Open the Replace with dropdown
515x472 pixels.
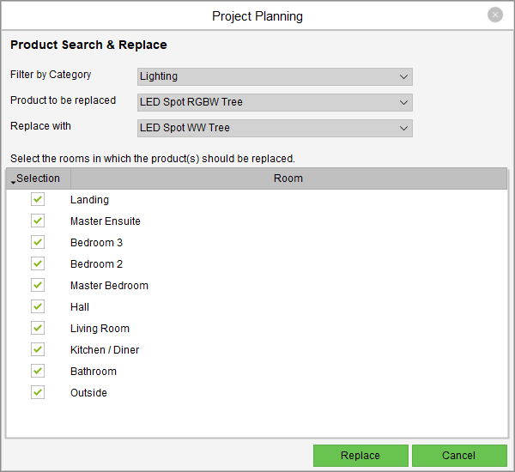point(275,128)
